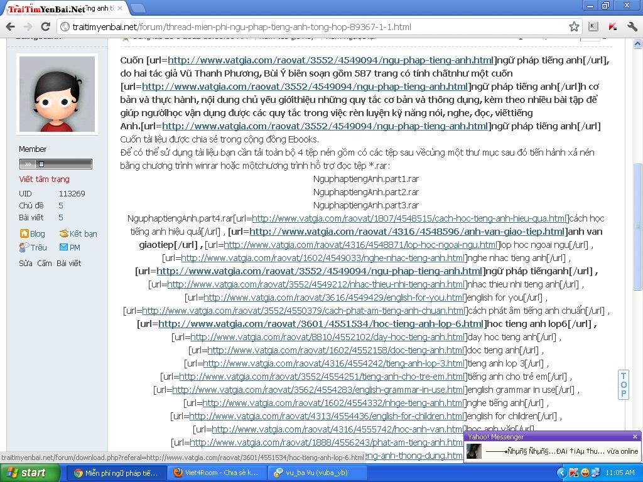Image resolution: width=643 pixels, height=482 pixels.
Task: Click the browser forward arrow
Action: 28,27
